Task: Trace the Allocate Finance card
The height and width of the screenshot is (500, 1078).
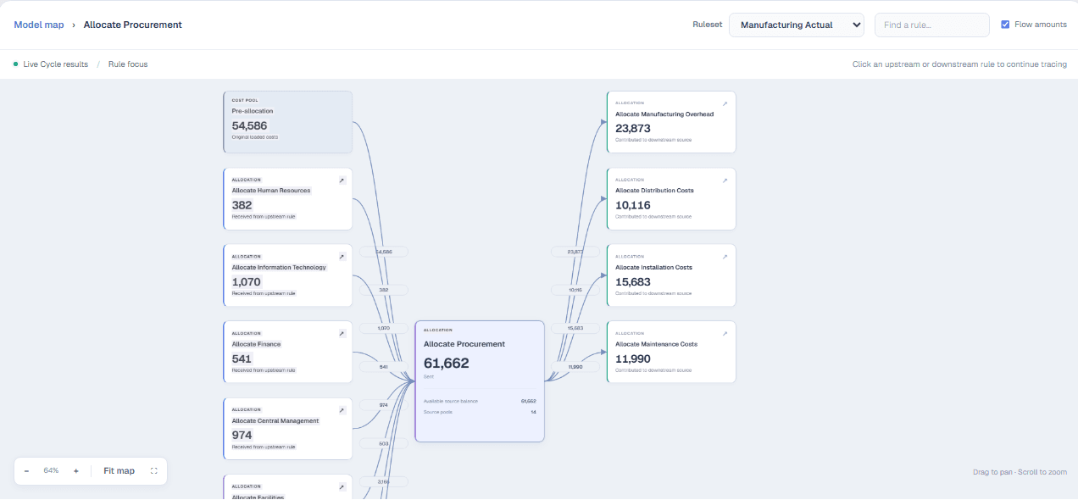Action: pyautogui.click(x=288, y=353)
